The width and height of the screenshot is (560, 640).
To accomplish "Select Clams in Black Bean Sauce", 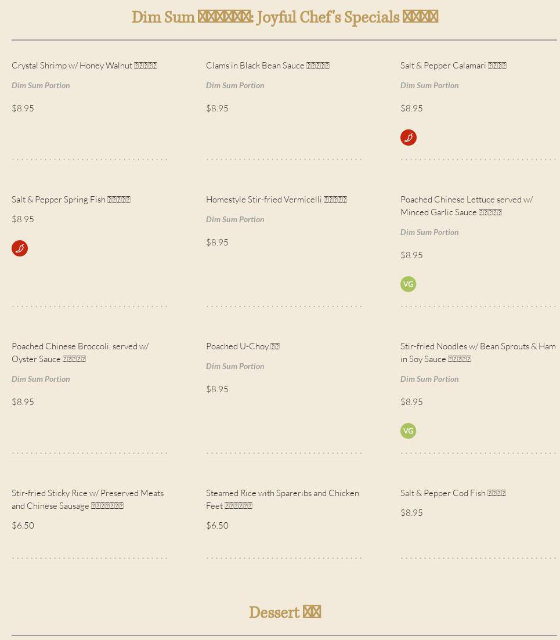I will click(x=268, y=66).
